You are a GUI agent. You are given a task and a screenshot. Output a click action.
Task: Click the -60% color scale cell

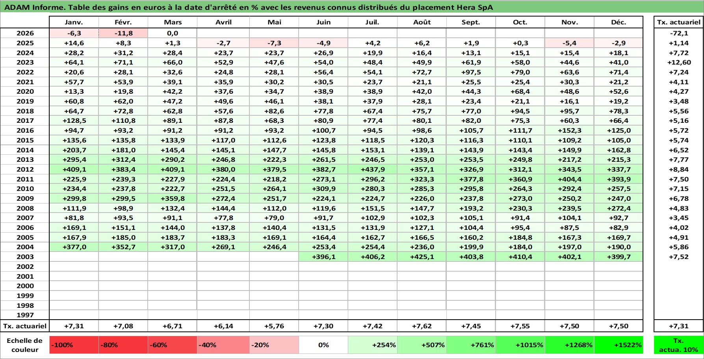(173, 345)
